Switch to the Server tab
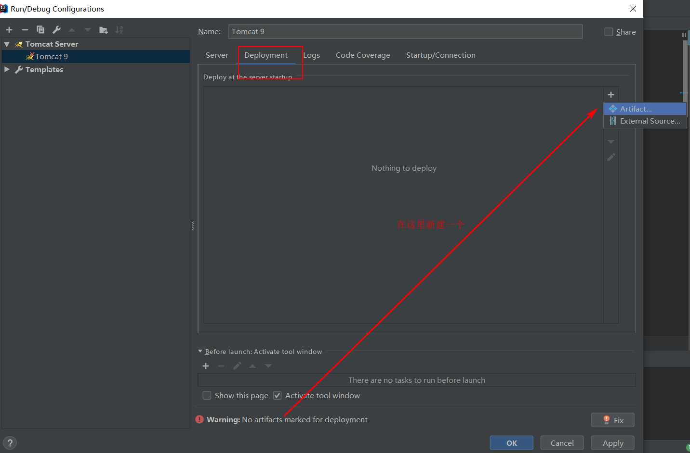 (217, 55)
